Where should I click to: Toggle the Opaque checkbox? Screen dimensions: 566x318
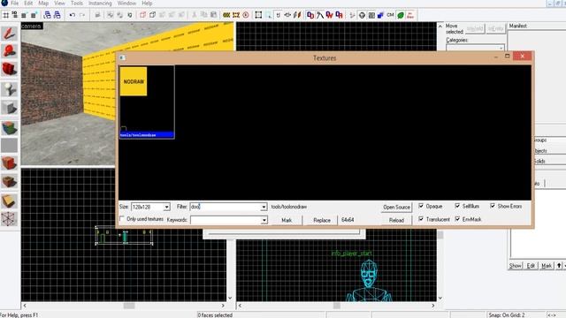pos(421,206)
